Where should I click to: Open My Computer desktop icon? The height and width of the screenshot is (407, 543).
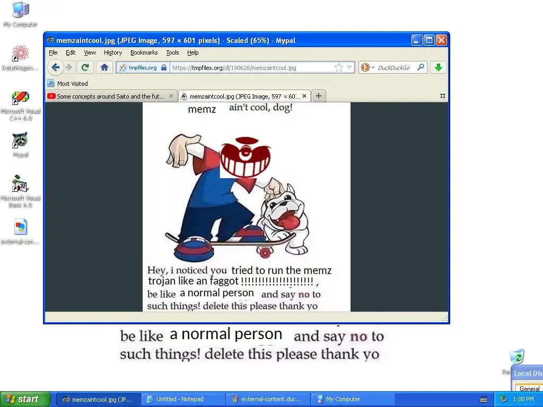[x=21, y=14]
